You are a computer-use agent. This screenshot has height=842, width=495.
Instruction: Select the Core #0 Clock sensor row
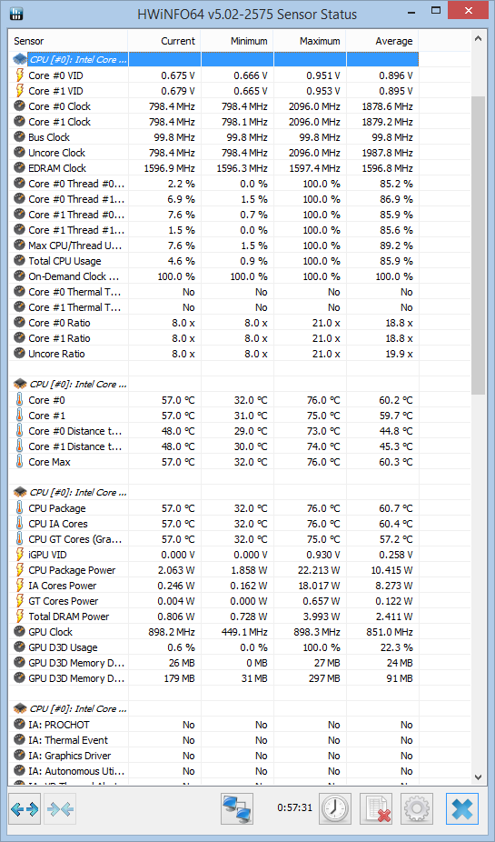tap(213, 106)
